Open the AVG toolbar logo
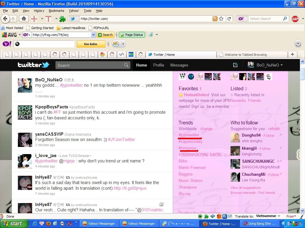 [x=9, y=35]
